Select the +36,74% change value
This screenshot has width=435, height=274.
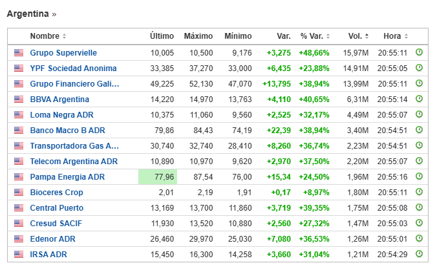click(x=314, y=146)
